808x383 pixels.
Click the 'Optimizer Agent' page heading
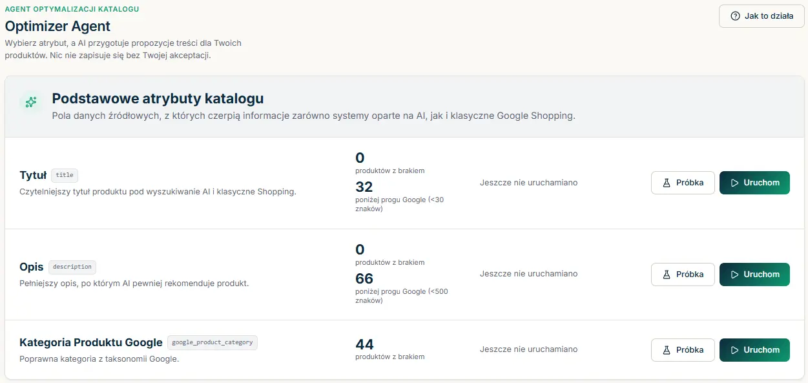[x=58, y=26]
